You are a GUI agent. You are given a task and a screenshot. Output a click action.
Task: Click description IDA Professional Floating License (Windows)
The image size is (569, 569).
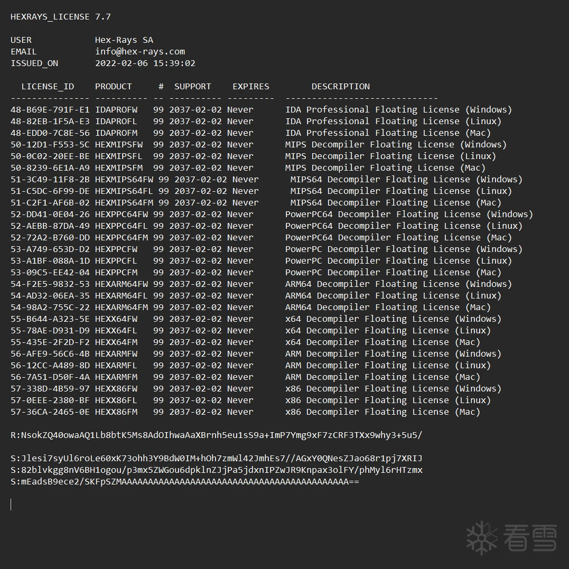tap(398, 109)
